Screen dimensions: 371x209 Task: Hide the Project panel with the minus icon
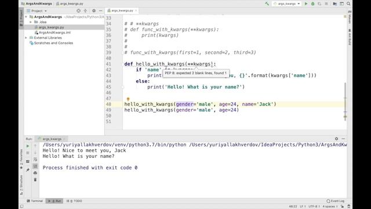(x=100, y=11)
